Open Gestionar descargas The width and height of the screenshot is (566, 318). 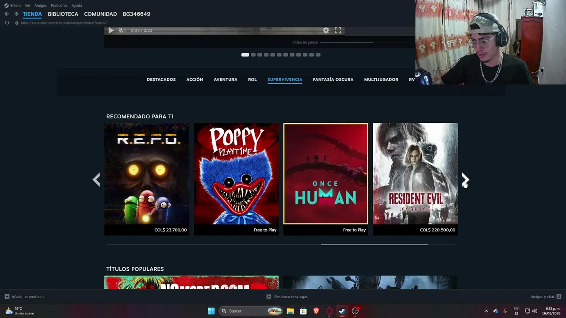pos(291,297)
